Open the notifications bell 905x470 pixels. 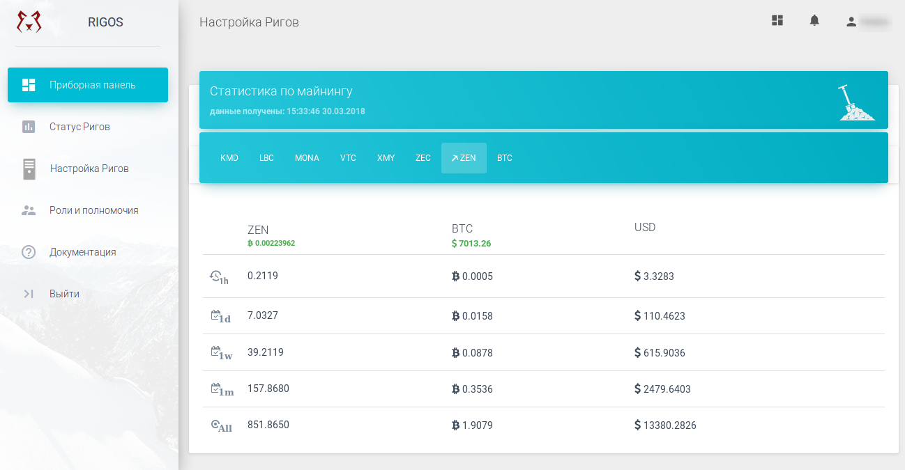(x=814, y=21)
